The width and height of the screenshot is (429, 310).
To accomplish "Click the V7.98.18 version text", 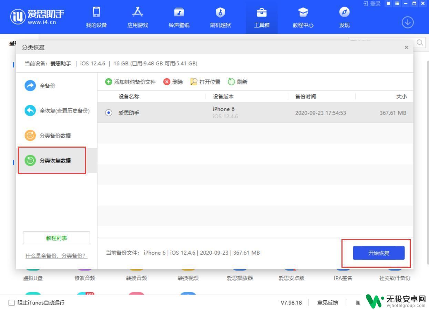I will tap(291, 303).
